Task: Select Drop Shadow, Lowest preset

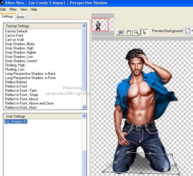Action: coord(21,61)
